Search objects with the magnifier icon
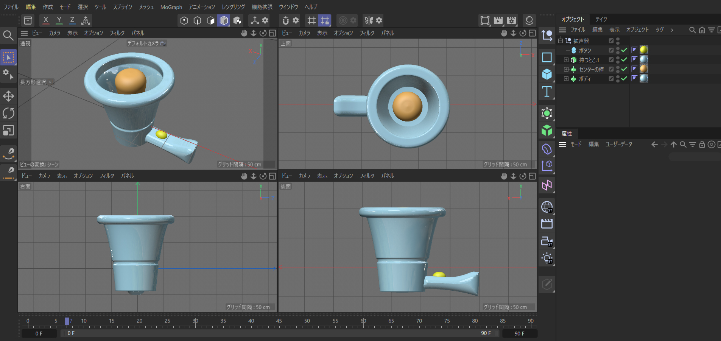This screenshot has width=721, height=341. 692,30
